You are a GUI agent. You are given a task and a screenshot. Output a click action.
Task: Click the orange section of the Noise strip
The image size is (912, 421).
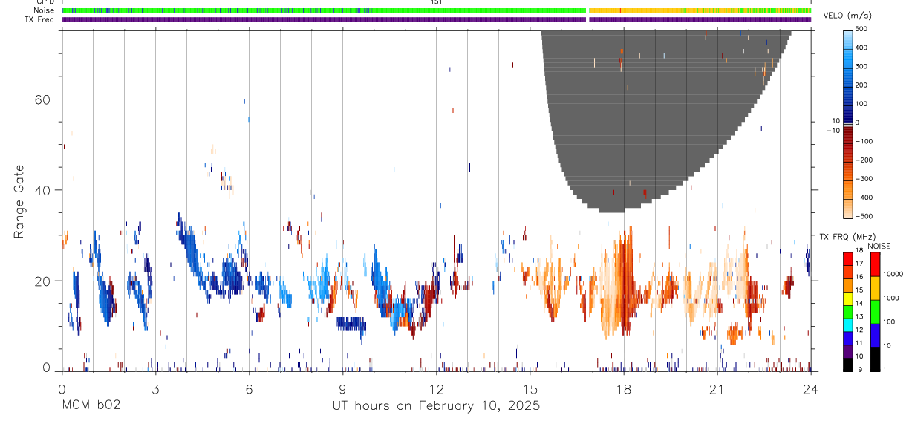click(x=700, y=10)
